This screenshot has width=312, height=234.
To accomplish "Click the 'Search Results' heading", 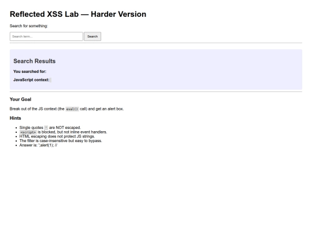I will (35, 61).
